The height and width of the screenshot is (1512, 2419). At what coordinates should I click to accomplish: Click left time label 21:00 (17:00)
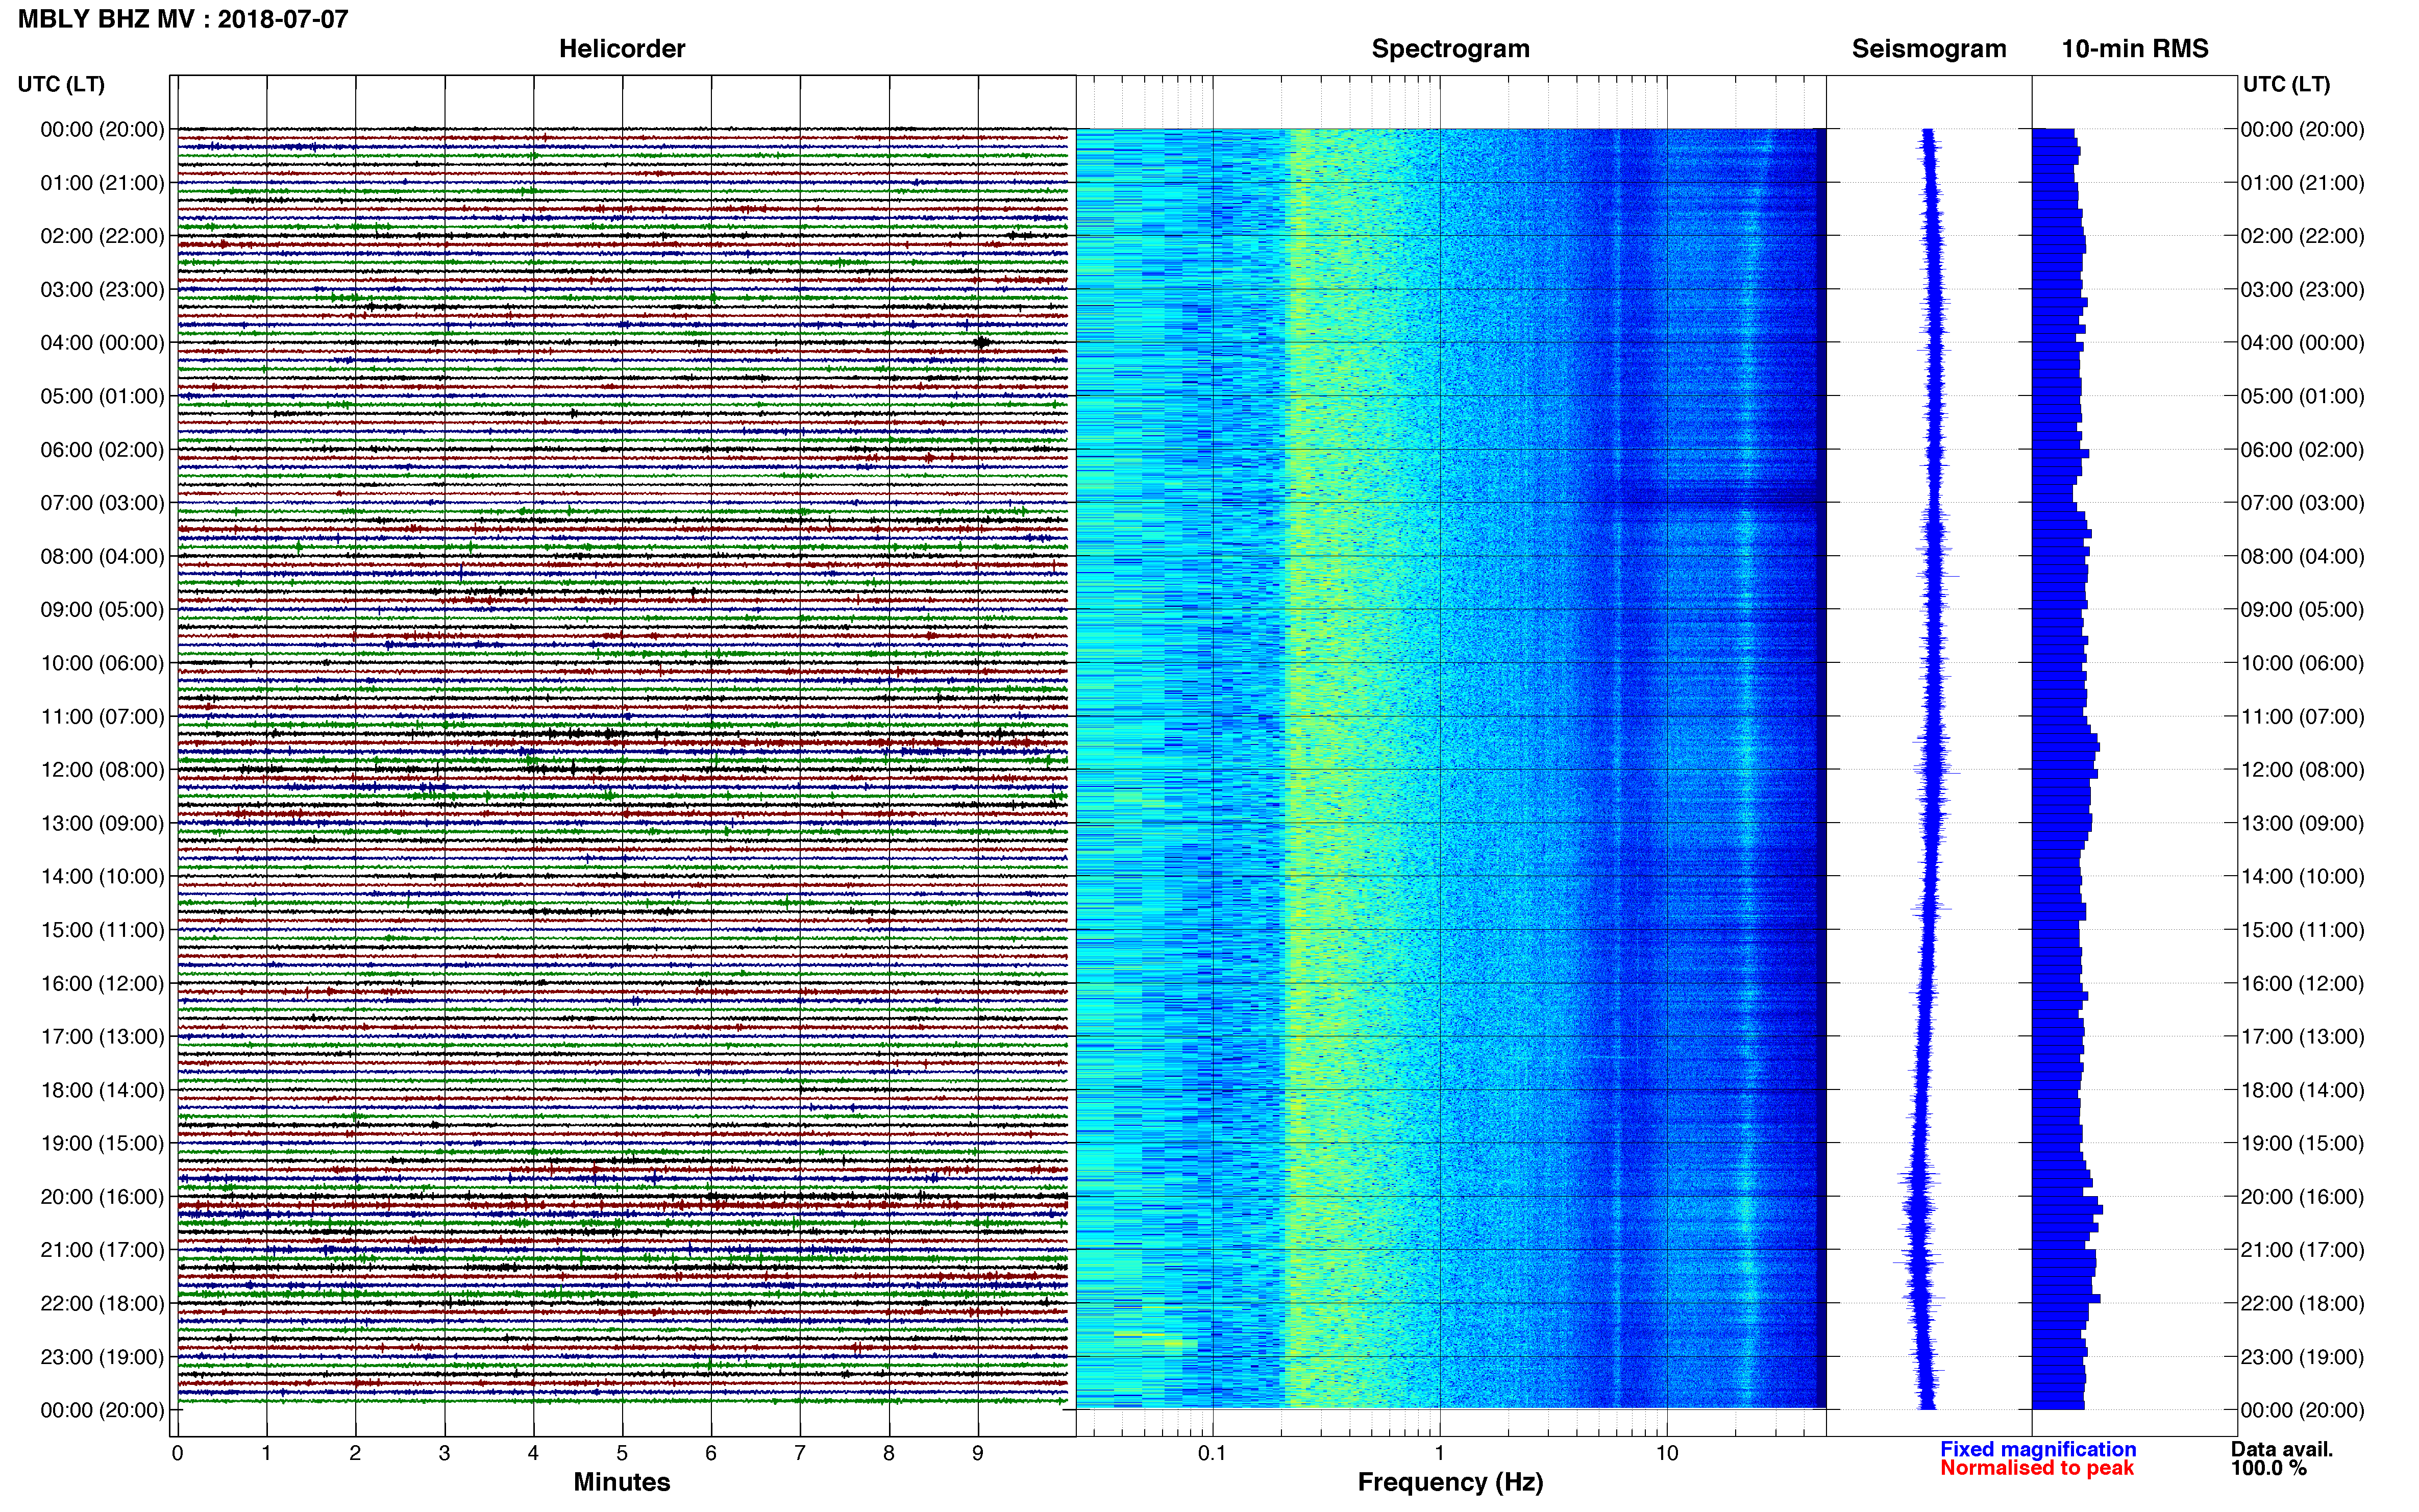coord(102,1250)
